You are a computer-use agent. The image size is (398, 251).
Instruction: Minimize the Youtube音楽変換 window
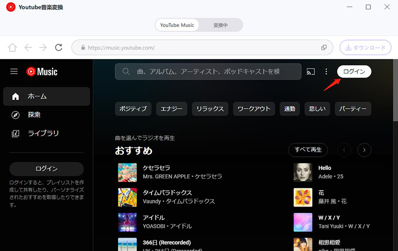[349, 7]
